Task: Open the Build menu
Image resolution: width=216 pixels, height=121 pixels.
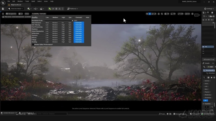Action: click(x=33, y=1)
